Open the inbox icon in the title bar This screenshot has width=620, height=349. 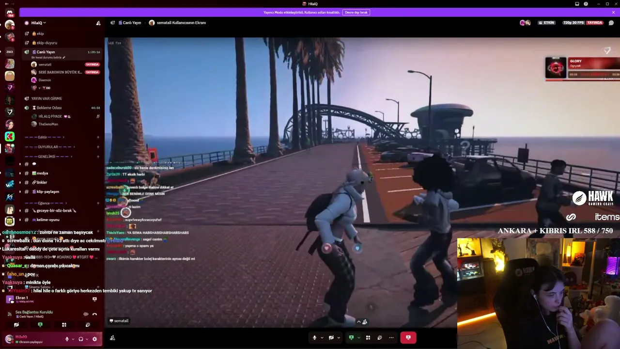pyautogui.click(x=577, y=4)
